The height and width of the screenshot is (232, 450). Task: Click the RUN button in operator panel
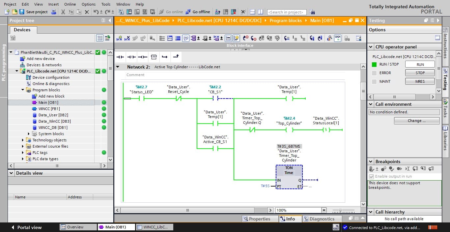(x=420, y=65)
